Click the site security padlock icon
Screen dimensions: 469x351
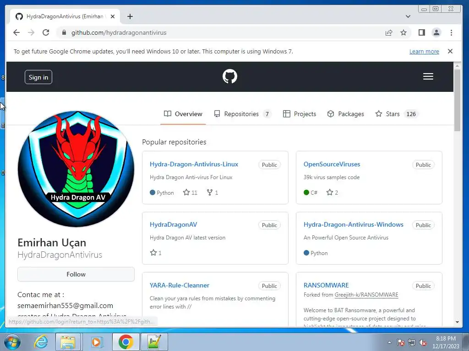[64, 32]
